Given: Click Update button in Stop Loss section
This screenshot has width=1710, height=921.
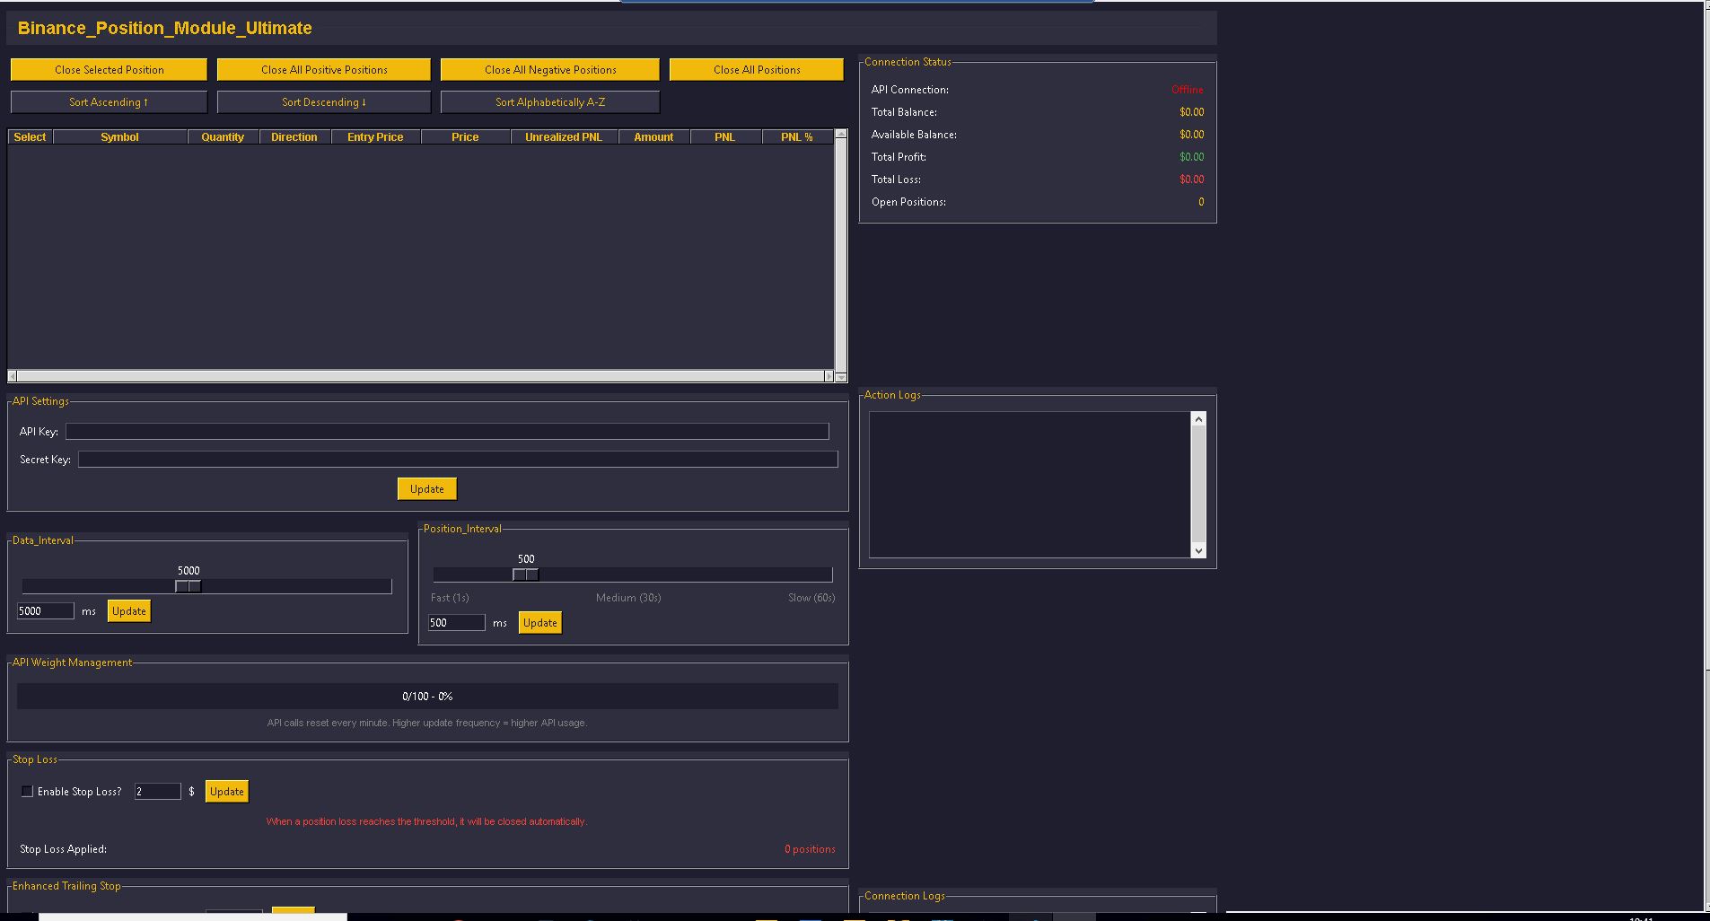Looking at the screenshot, I should 227,792.
